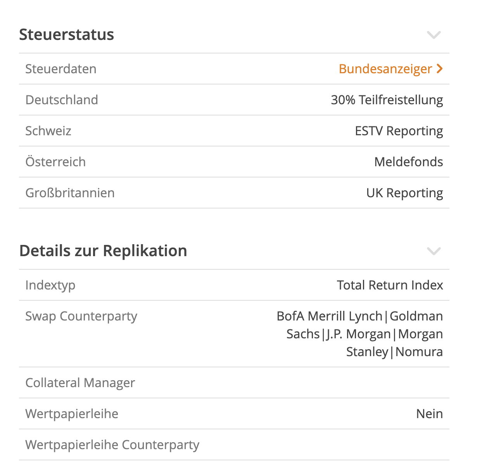Screen dimensions: 494x472
Task: Click the UK Reporting value
Action: [404, 193]
